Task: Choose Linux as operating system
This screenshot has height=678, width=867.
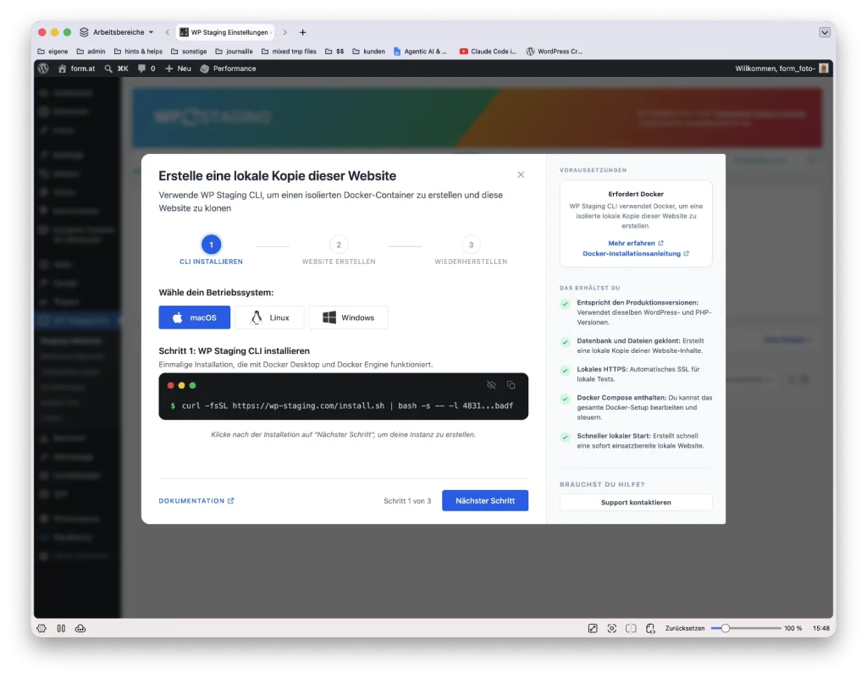Action: (270, 317)
